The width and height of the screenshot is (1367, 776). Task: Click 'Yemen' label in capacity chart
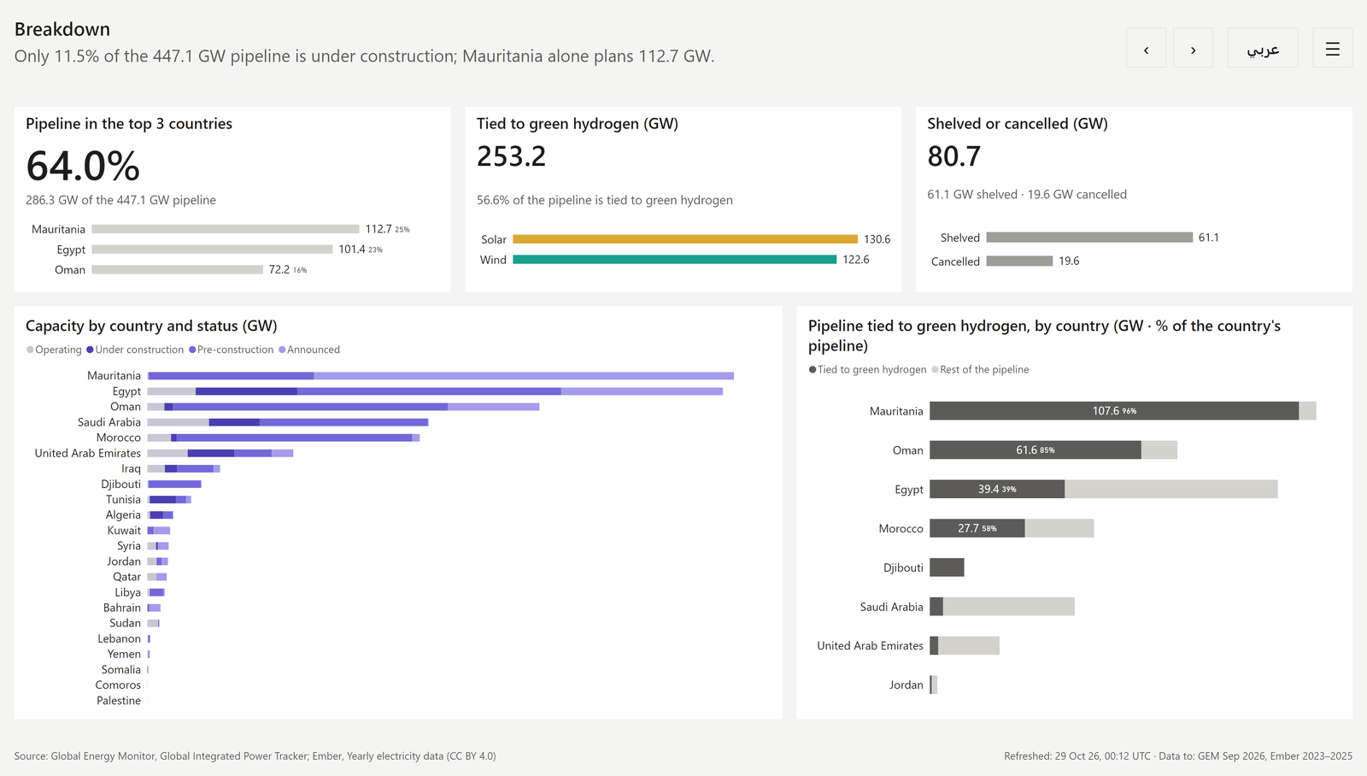[125, 654]
